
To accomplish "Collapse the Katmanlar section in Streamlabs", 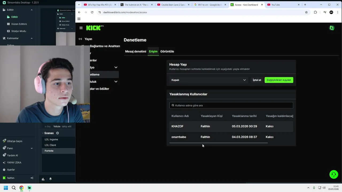I will coord(32,38).
